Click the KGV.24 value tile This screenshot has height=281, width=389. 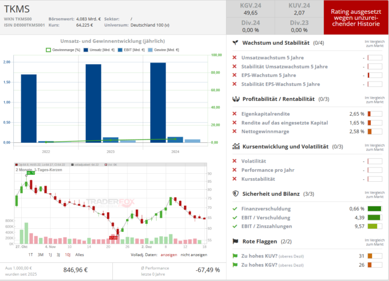coord(250,9)
